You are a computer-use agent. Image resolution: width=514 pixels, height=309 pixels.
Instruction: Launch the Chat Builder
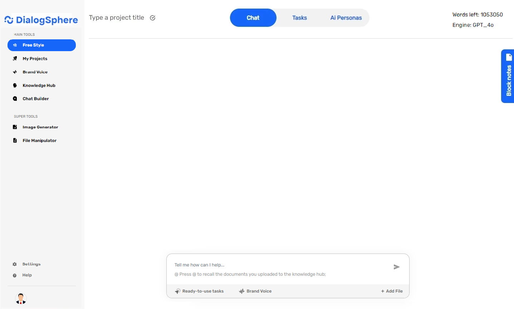(36, 98)
